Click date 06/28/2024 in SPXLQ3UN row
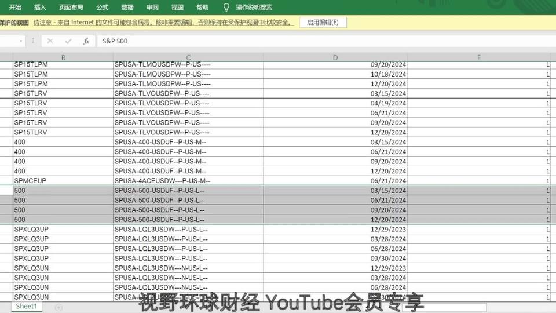 [335, 287]
